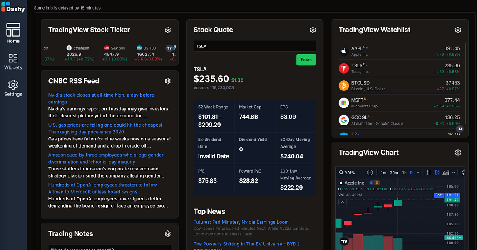The height and width of the screenshot is (250, 477).
Task: Click the compare/add symbol plus icon
Action: [370, 172]
